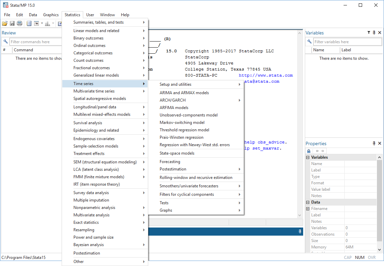This screenshot has width=384, height=266.
Task: Click the Save floppy disk icon
Action: tap(12, 24)
